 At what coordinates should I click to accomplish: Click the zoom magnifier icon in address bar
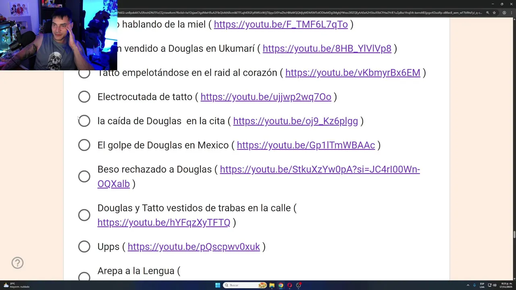487,12
